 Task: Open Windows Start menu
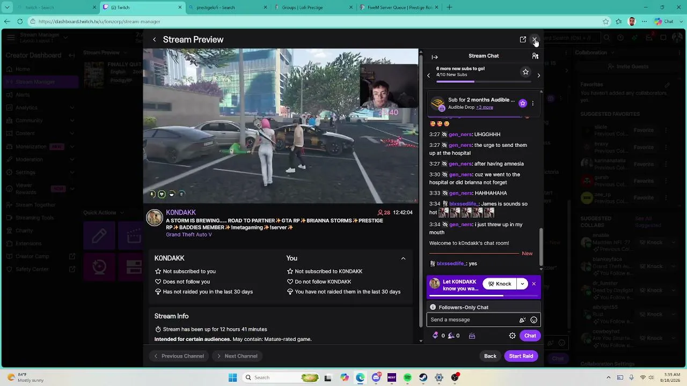pos(232,377)
